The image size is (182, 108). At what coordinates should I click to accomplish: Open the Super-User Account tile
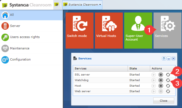point(138,31)
